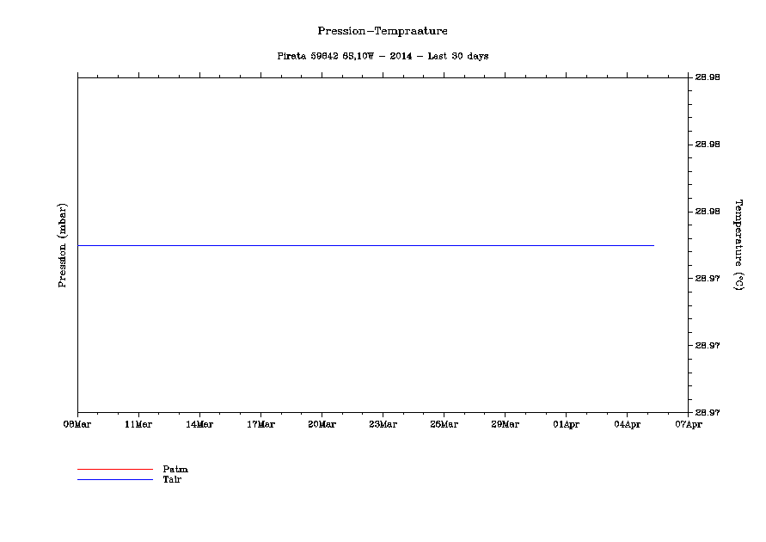Select the 08Mar date tick label
The width and height of the screenshot is (766, 542).
[77, 423]
